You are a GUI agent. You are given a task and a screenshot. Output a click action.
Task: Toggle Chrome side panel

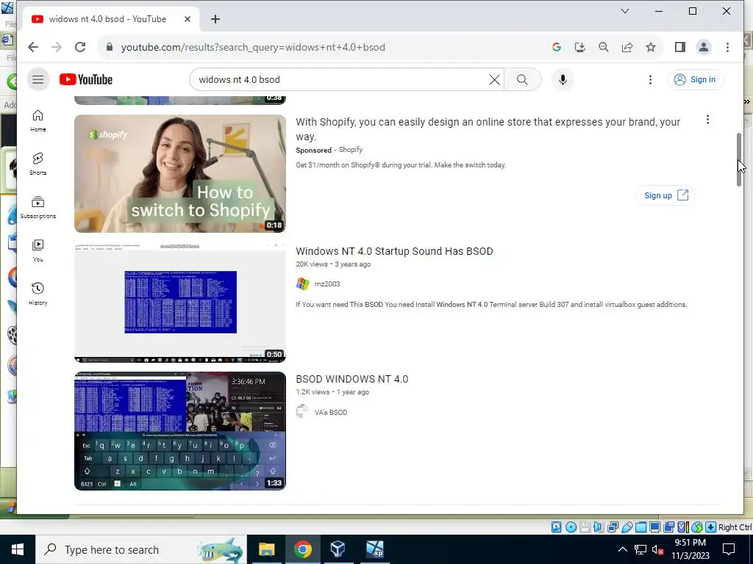point(680,47)
